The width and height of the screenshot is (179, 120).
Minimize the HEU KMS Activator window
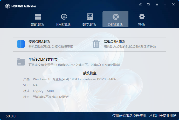pos(165,4)
